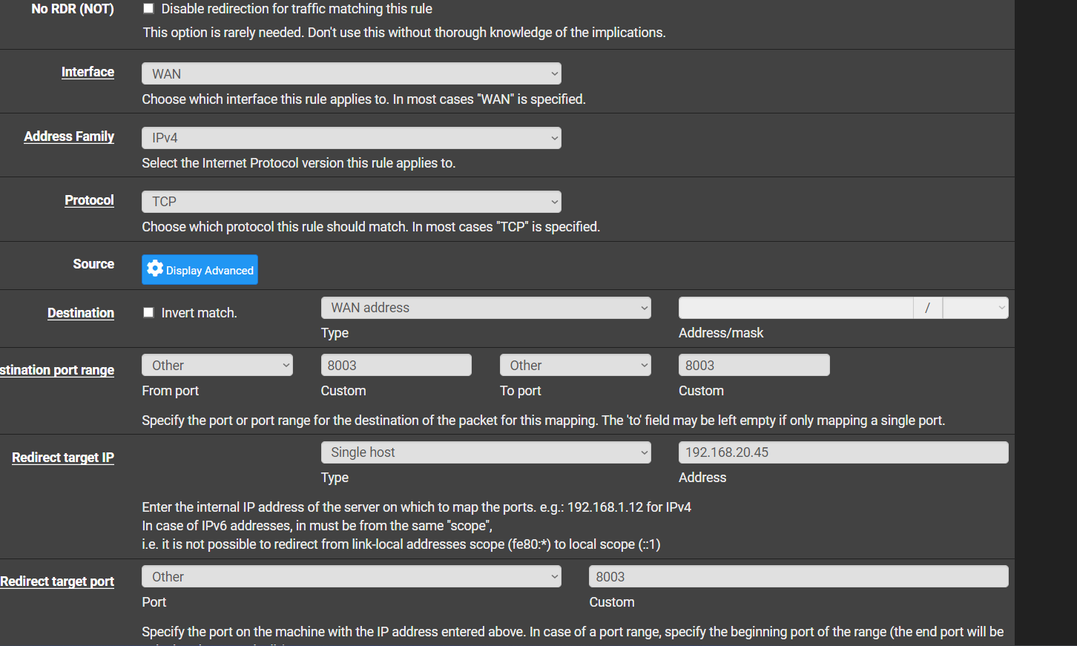This screenshot has width=1077, height=646.
Task: Click the To port custom field 8003
Action: coord(754,365)
